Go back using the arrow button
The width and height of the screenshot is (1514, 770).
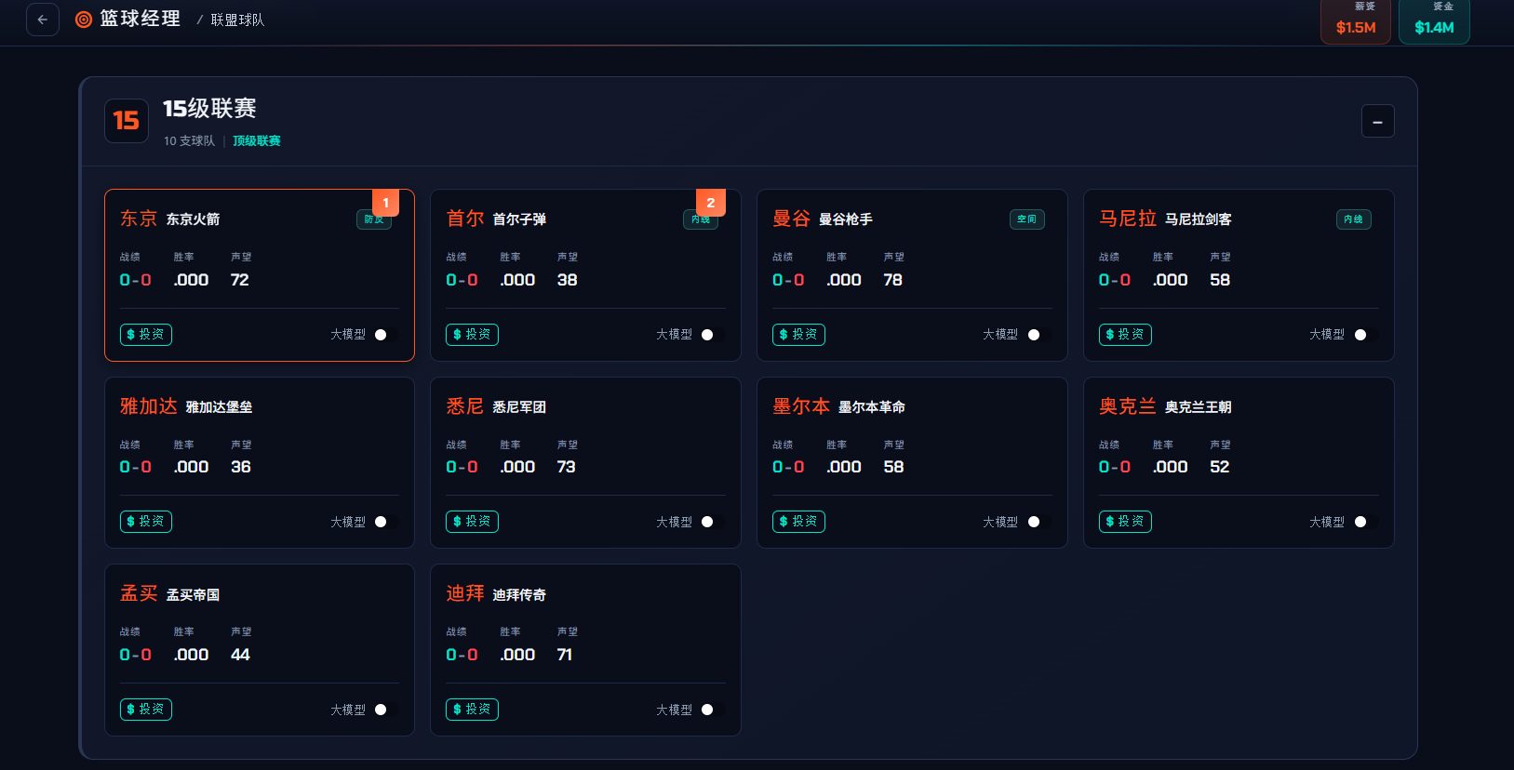pyautogui.click(x=43, y=20)
